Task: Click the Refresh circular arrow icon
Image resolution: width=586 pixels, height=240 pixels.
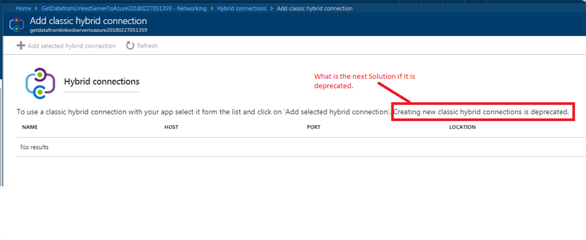Action: coord(130,46)
